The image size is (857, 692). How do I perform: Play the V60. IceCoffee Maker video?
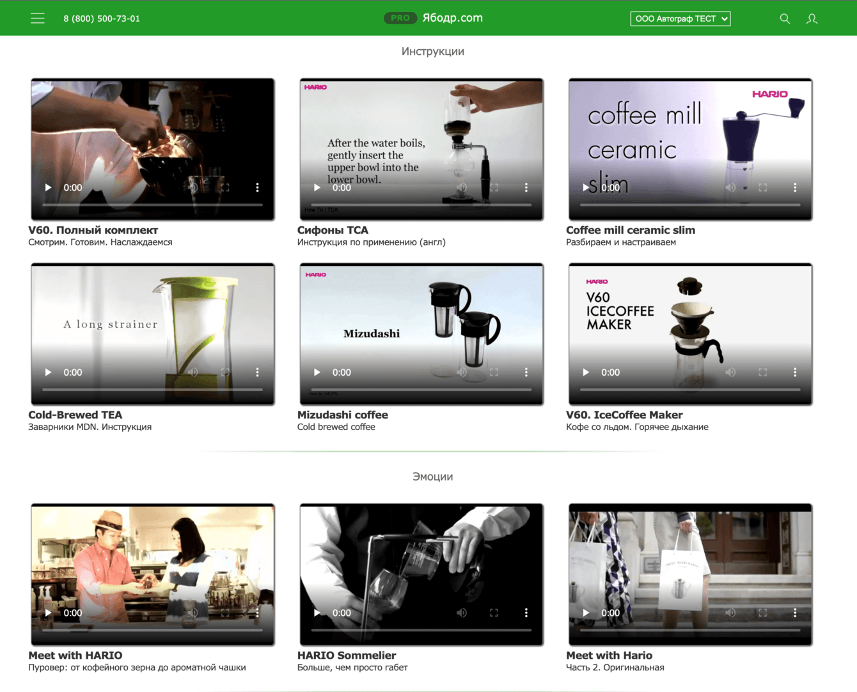click(x=585, y=373)
